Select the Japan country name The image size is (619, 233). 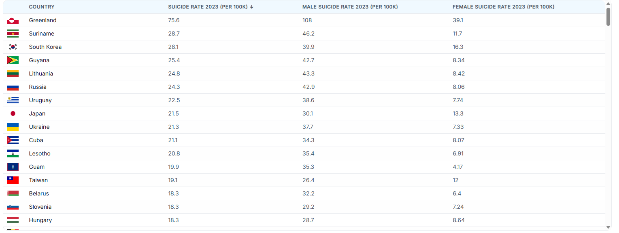point(37,113)
